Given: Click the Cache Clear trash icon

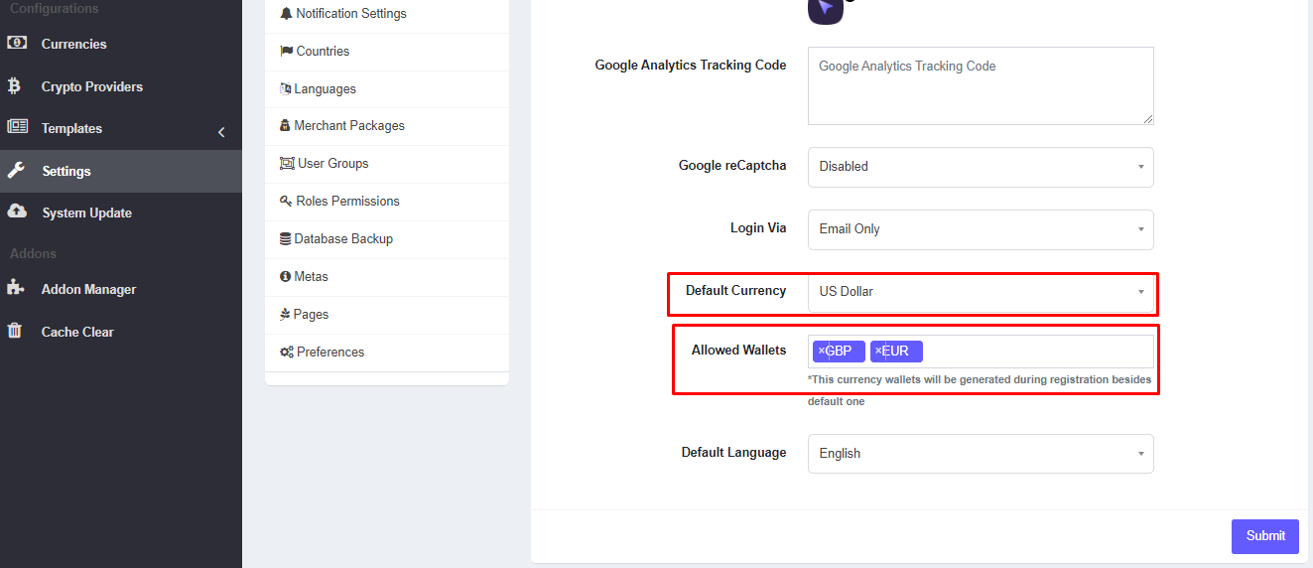Looking at the screenshot, I should click(x=15, y=331).
